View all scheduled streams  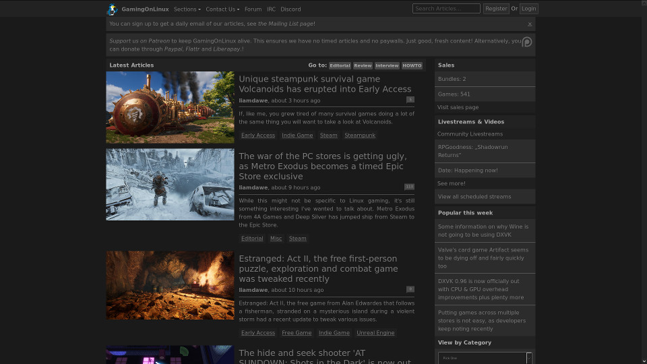pos(474,197)
